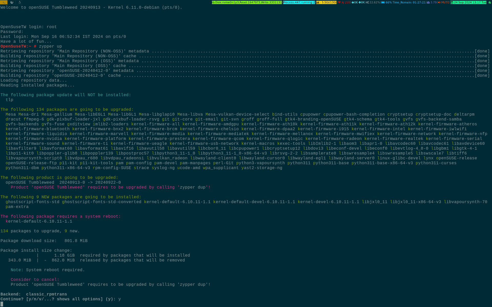Click 'Backend: classic_rpmtrans' line
492x307 pixels.
34,294
